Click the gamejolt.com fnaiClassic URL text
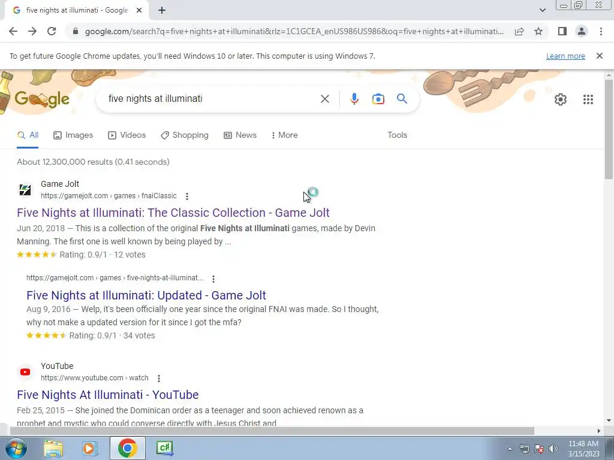Screen dimensions: 614x460 (x=109, y=196)
